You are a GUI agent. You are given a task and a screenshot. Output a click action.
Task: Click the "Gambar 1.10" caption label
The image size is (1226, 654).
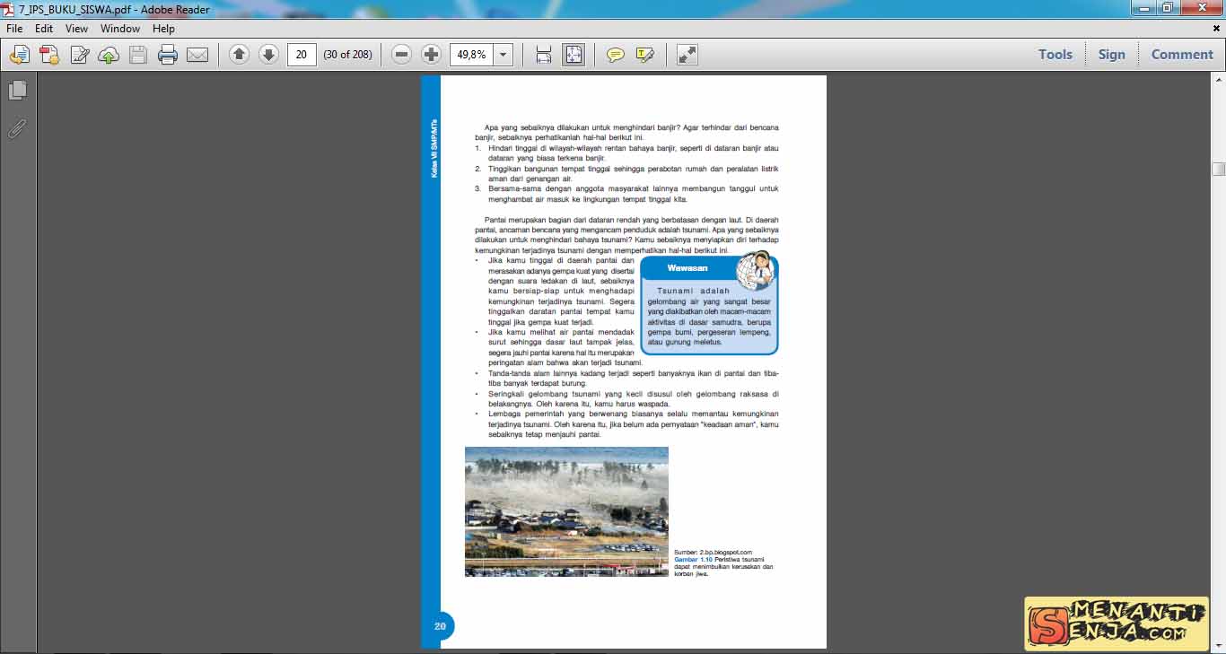point(693,559)
